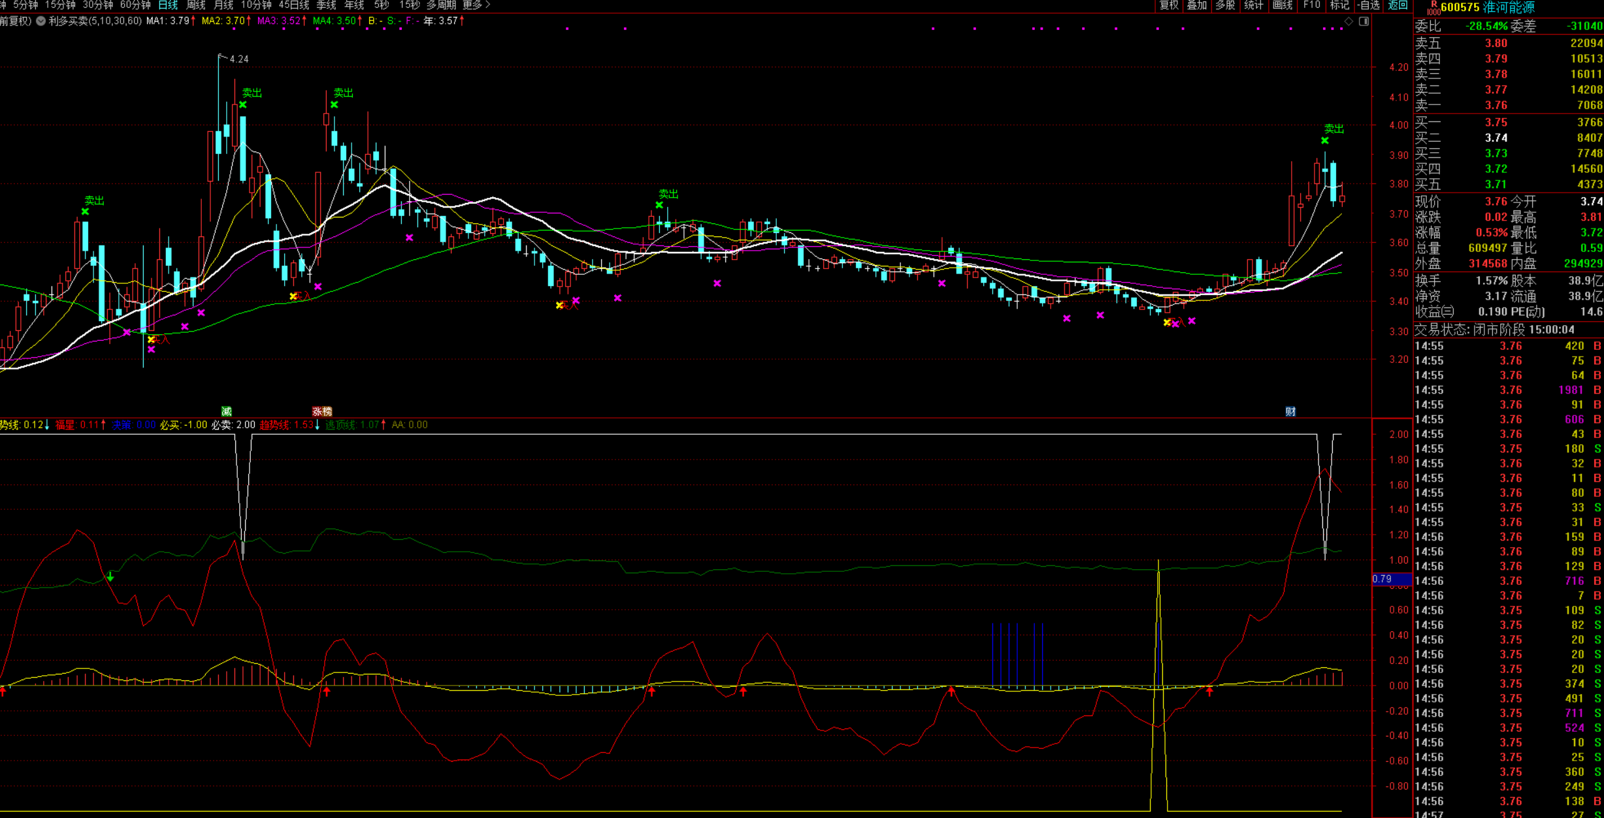Switch to 60分钟 period tab
The image size is (1604, 818).
coord(135,5)
